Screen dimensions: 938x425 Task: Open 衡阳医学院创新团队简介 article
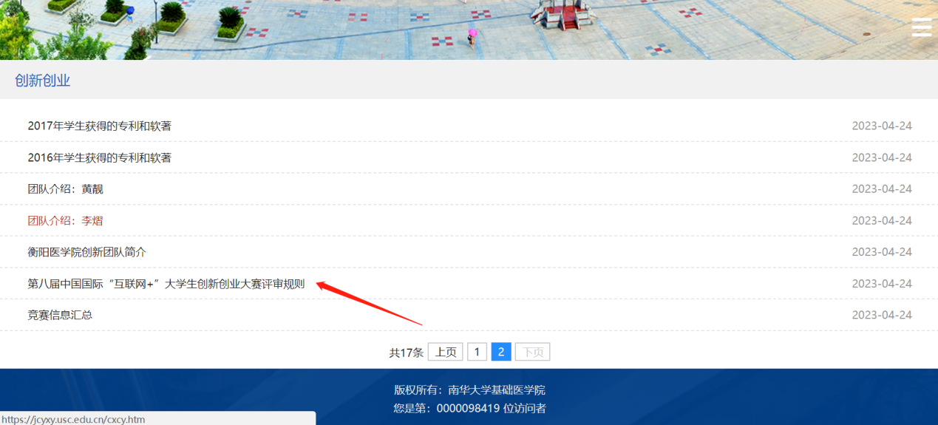87,252
